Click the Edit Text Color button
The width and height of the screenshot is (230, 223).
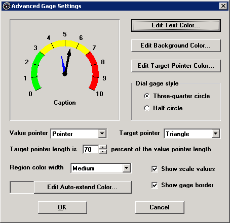tap(176, 25)
